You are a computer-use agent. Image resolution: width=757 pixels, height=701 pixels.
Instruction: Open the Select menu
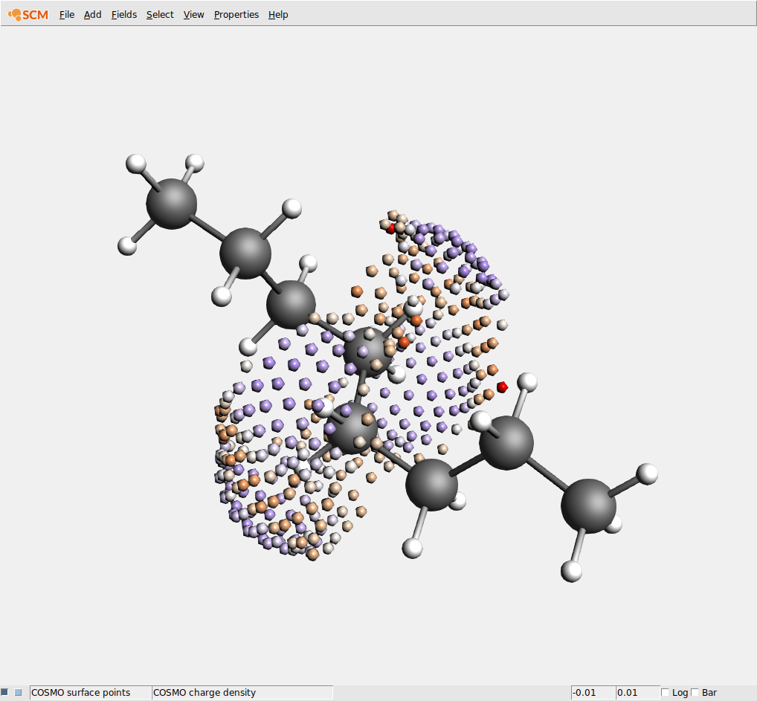click(x=160, y=14)
